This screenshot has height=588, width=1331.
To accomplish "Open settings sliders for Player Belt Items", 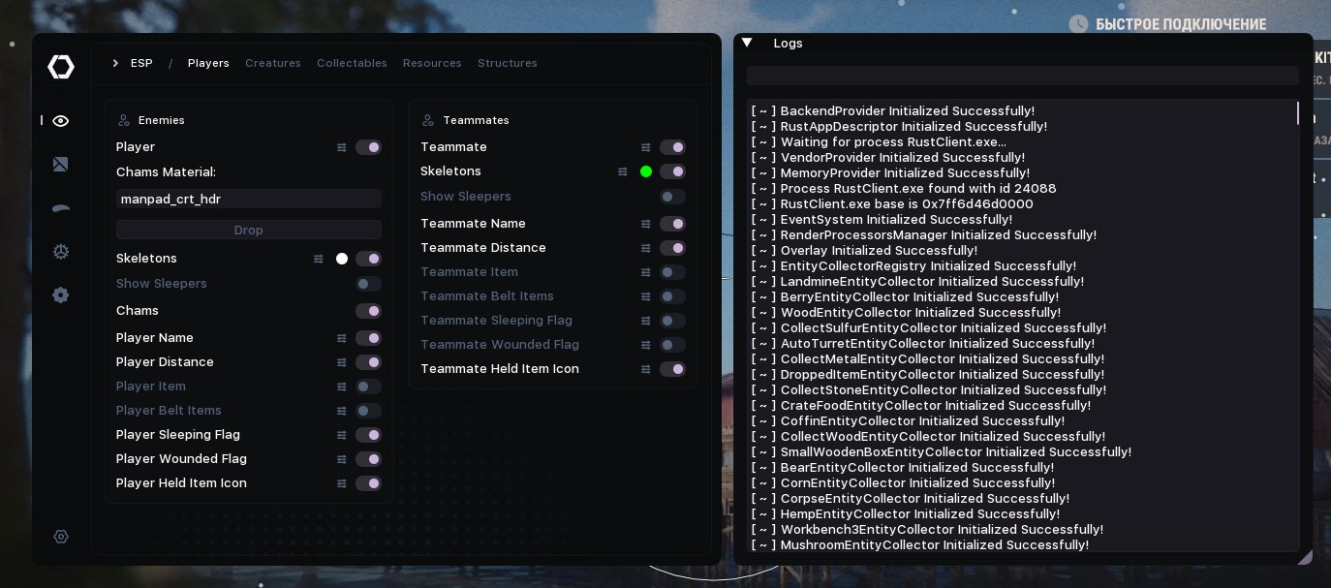I will click(x=341, y=411).
